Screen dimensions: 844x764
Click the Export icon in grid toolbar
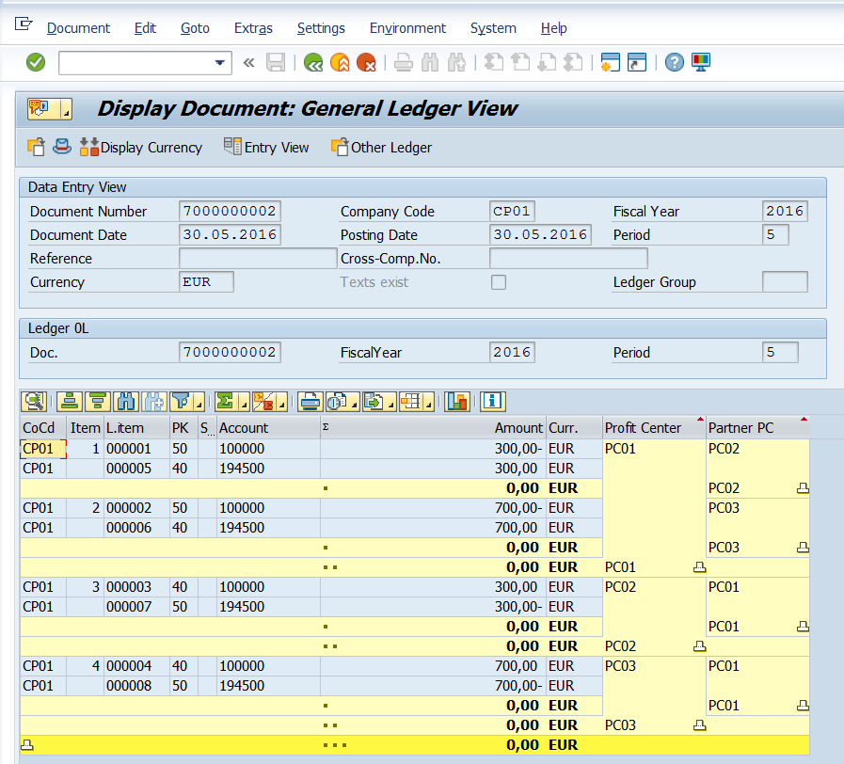pyautogui.click(x=374, y=402)
